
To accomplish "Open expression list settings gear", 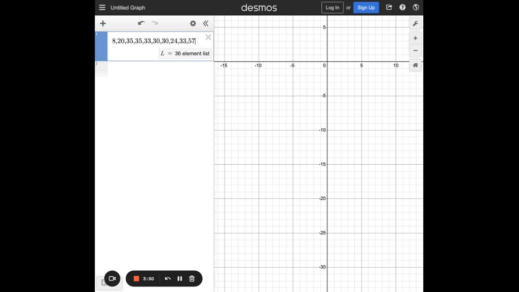I will pyautogui.click(x=193, y=23).
